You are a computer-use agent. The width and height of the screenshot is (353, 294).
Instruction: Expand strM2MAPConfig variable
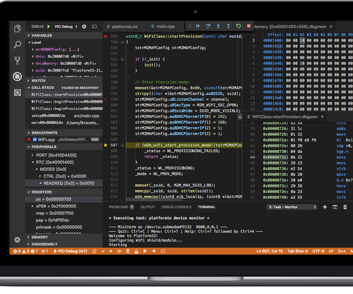[x=32, y=49]
